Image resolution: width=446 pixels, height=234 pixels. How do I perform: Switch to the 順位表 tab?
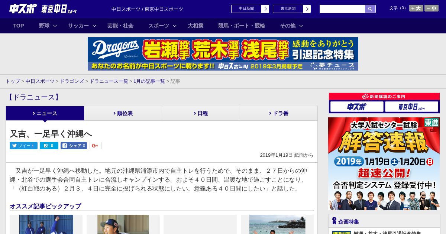pos(123,113)
